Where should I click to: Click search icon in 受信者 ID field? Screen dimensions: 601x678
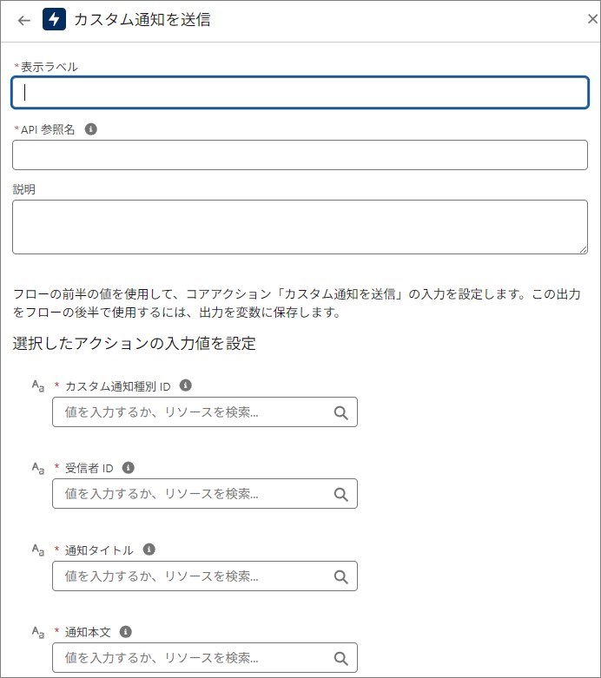(x=340, y=494)
